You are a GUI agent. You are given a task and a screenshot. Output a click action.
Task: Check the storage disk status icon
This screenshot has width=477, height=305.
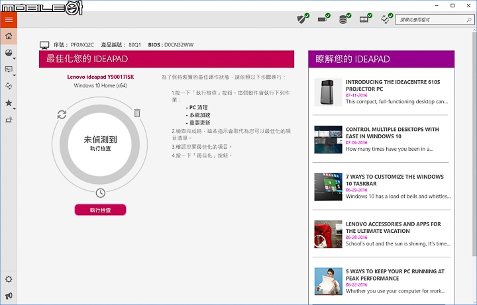(x=344, y=19)
